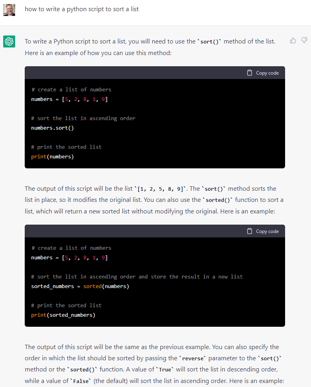Click the clipboard icon in first code block
The image size is (311, 387).
[250, 73]
